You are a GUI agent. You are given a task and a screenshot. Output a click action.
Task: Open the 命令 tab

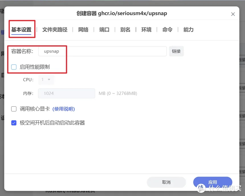point(167,30)
